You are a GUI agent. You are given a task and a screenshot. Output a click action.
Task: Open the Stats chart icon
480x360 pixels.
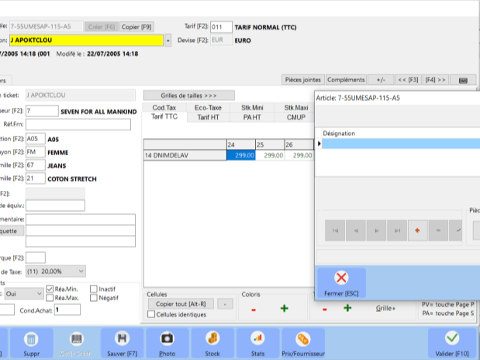tap(257, 342)
